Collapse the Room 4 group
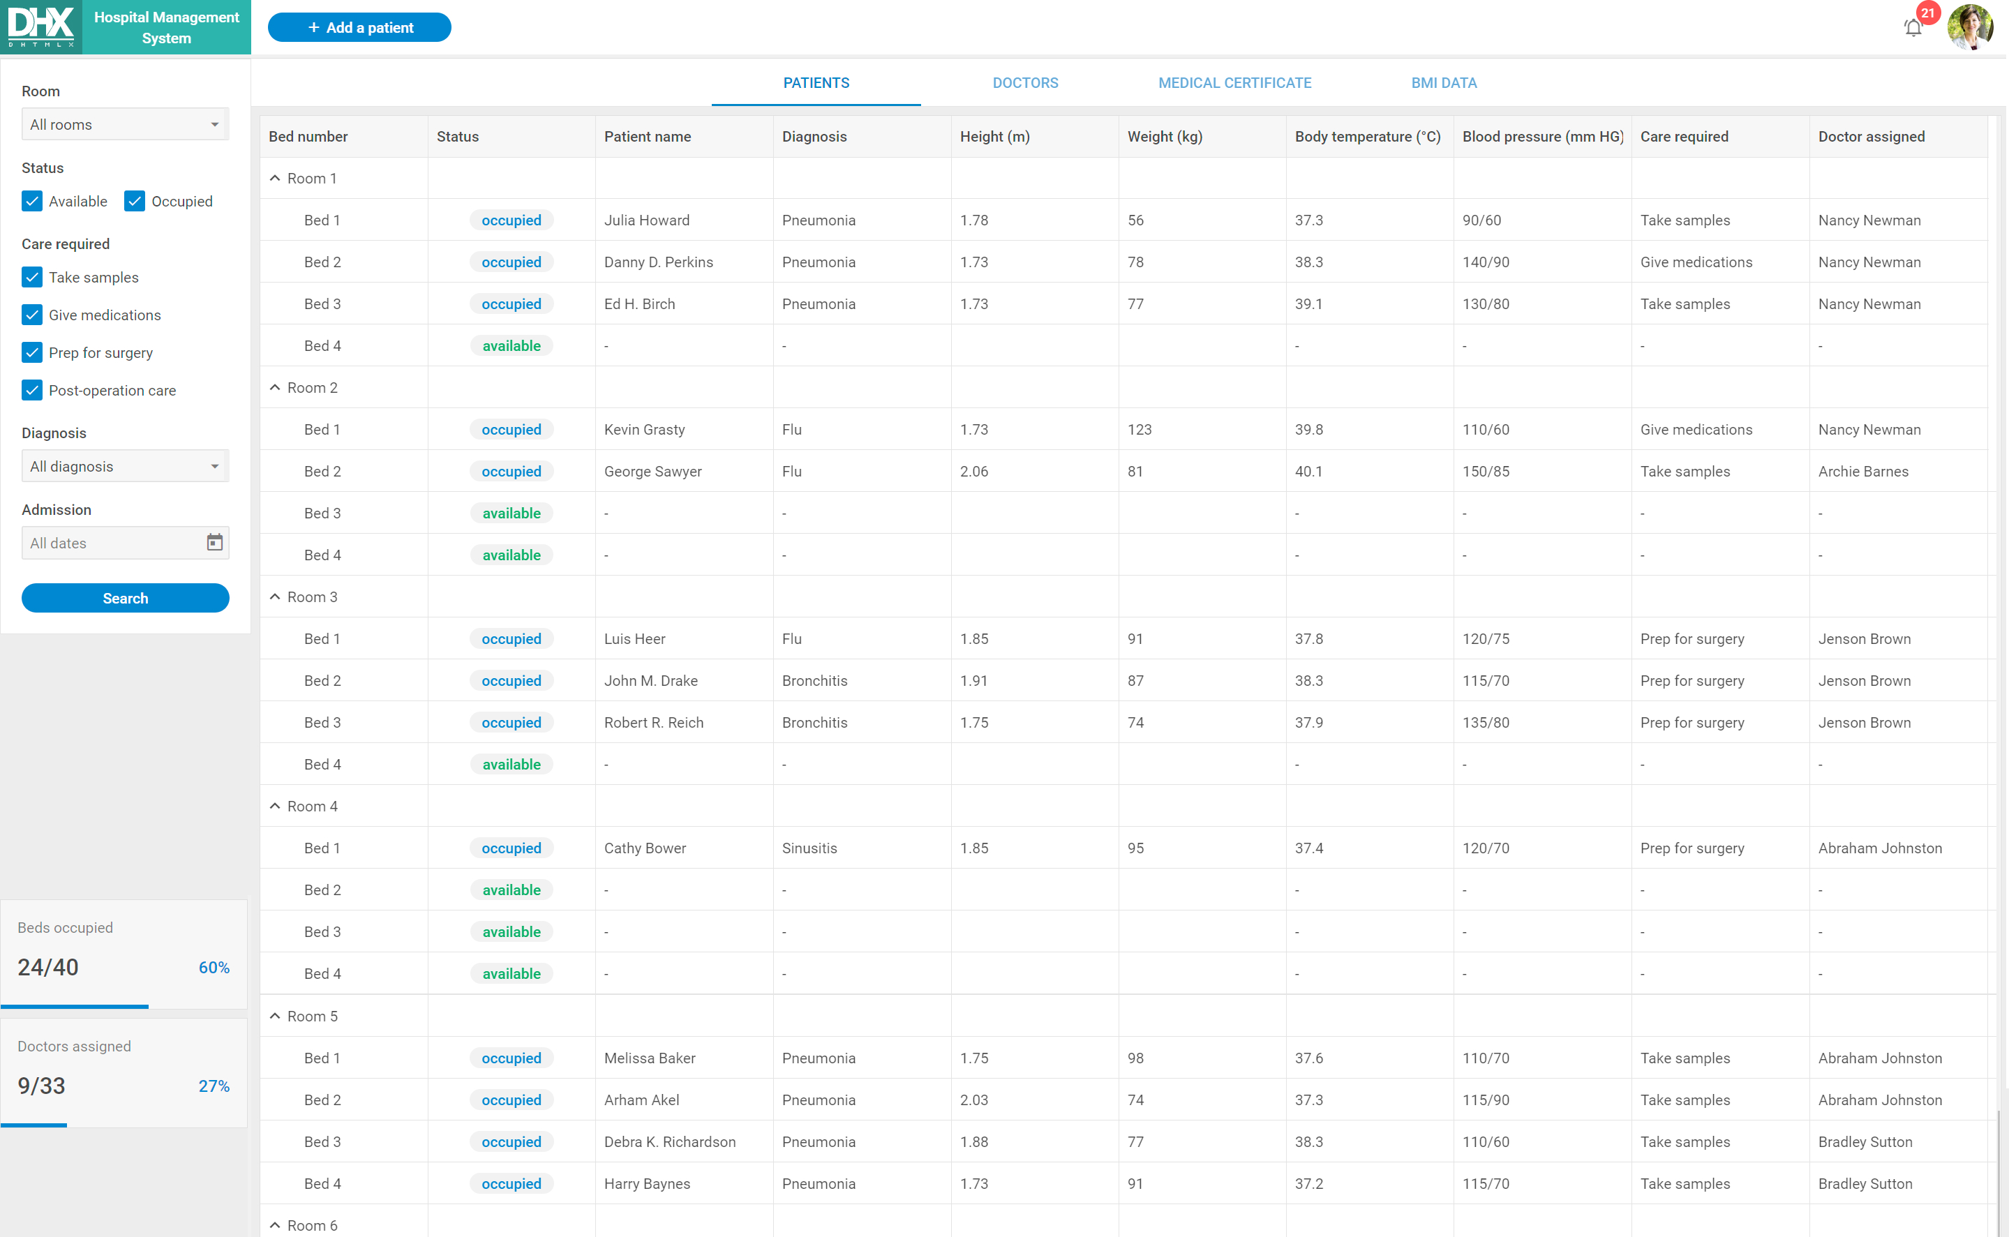 pos(275,807)
